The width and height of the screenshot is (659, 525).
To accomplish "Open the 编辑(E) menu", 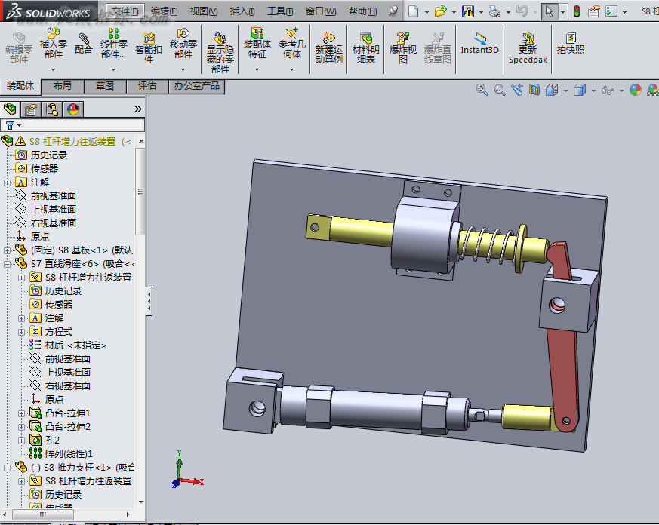I will pos(165,11).
